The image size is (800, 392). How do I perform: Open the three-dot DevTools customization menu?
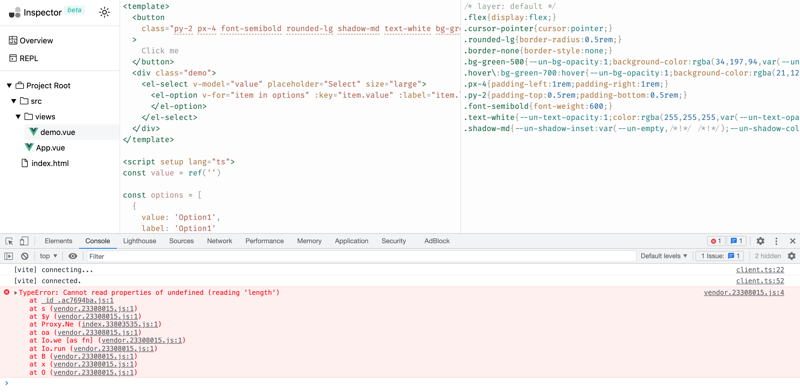click(x=776, y=241)
